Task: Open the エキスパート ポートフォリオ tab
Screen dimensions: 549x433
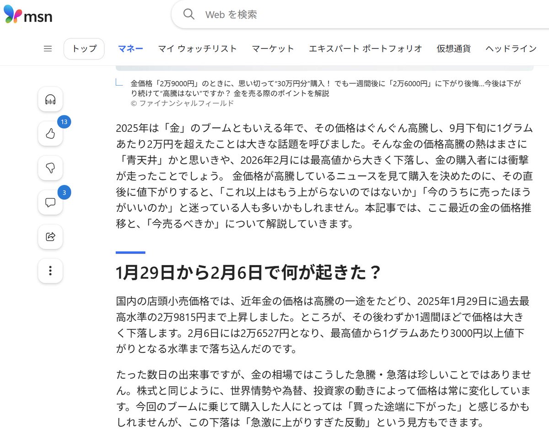Action: (366, 49)
